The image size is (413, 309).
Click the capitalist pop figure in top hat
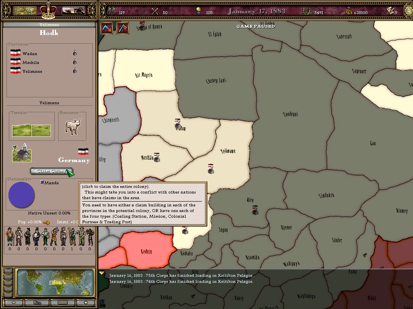tap(36, 236)
